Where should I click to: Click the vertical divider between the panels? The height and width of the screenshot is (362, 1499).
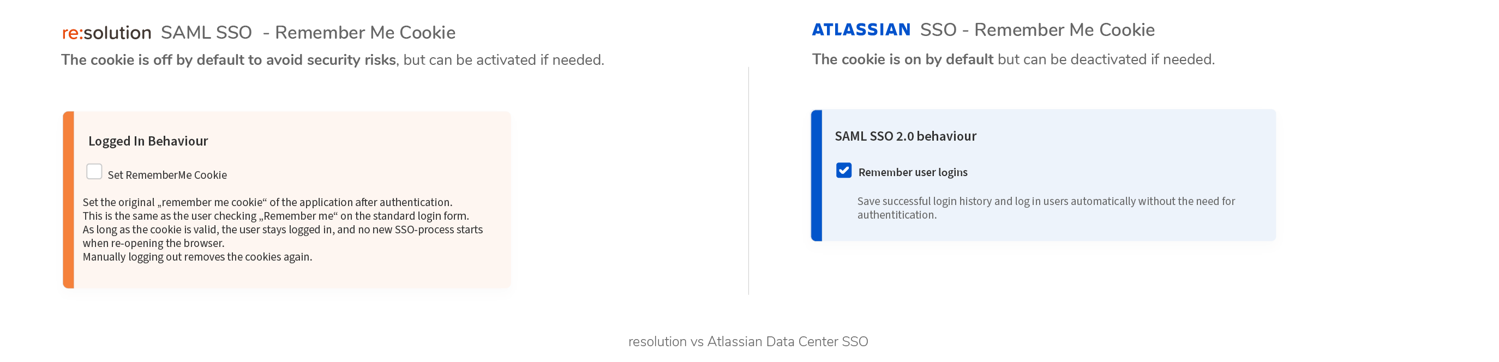749,180
